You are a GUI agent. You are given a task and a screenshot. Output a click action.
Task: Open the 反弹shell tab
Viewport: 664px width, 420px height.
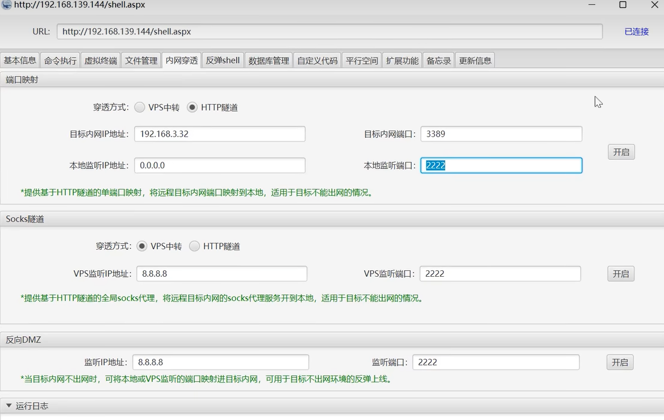[223, 60]
